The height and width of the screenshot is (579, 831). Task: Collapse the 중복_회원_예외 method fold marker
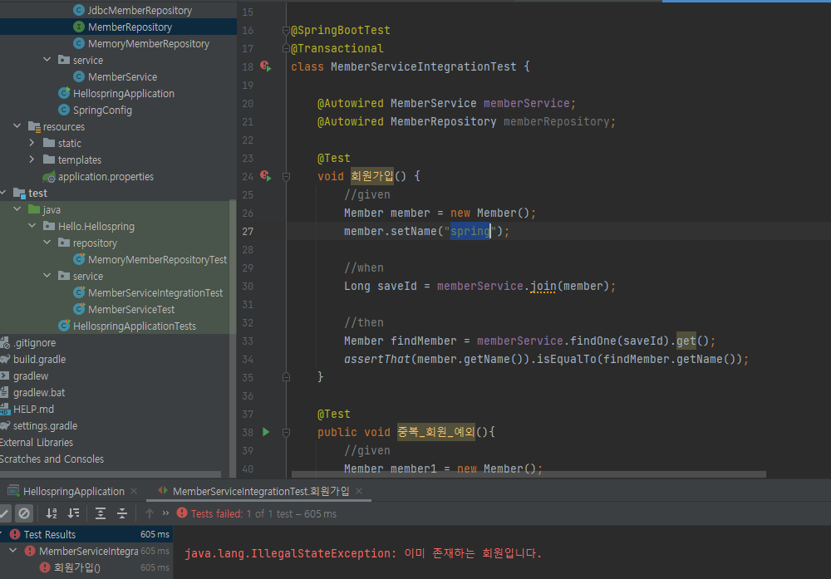pyautogui.click(x=286, y=432)
